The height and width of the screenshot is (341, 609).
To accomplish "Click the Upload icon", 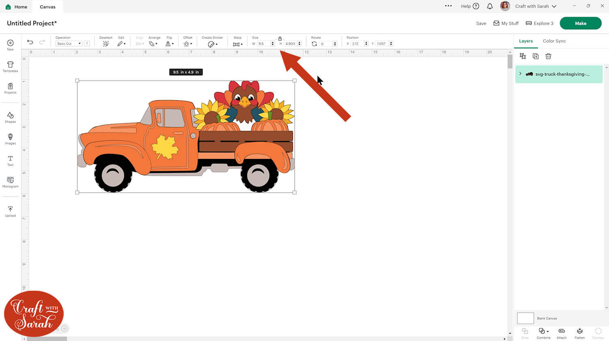I will 10,211.
